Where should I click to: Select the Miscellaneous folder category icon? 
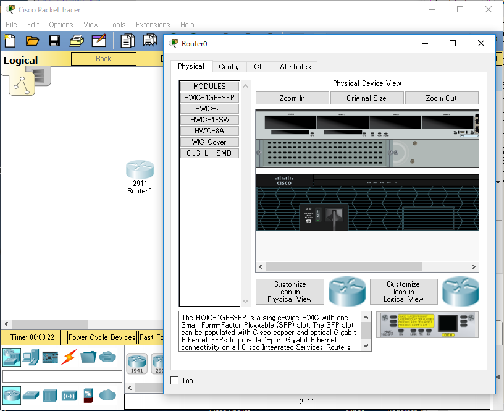88,357
